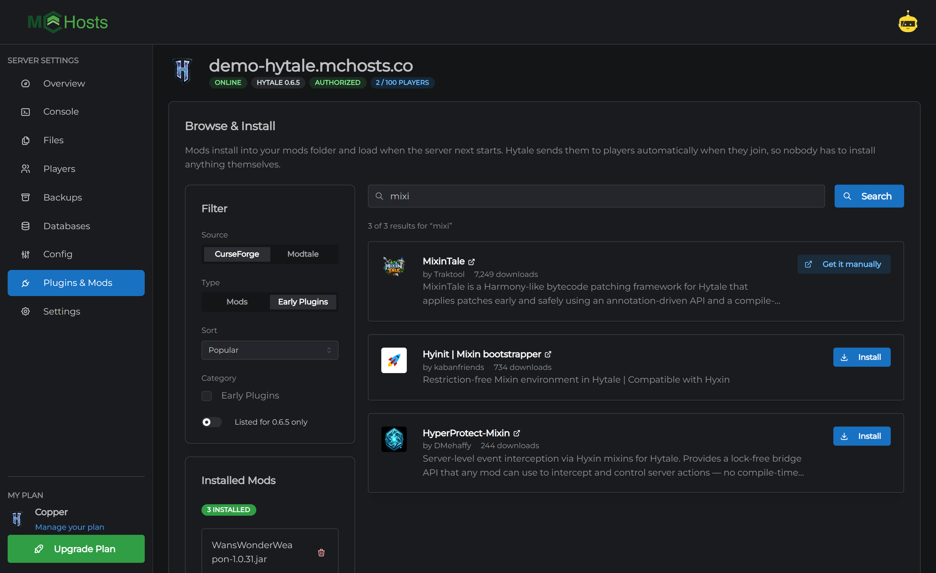Select Mods type filter
The width and height of the screenshot is (936, 573).
237,302
